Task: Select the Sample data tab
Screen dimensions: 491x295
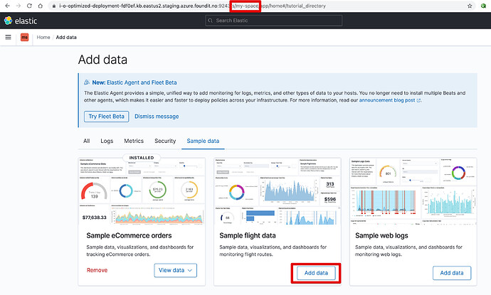Action: click(203, 141)
